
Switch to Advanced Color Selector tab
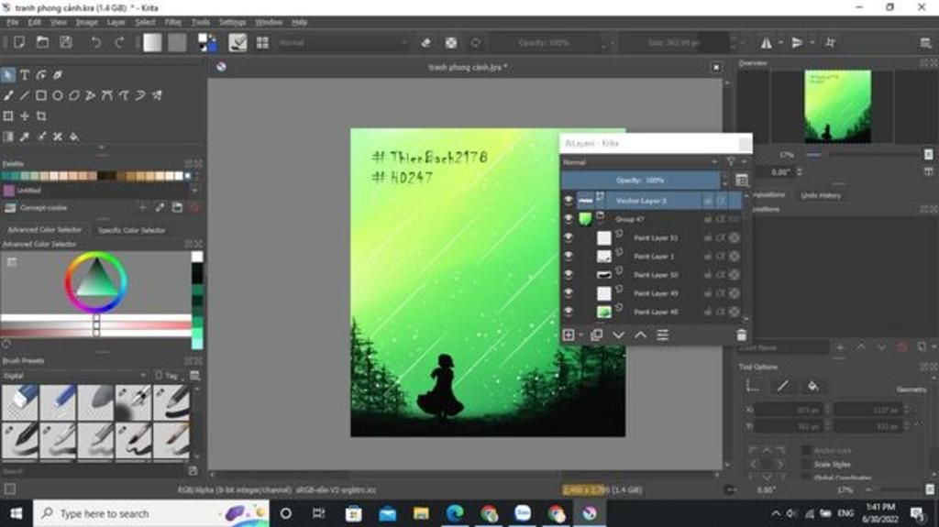45,230
